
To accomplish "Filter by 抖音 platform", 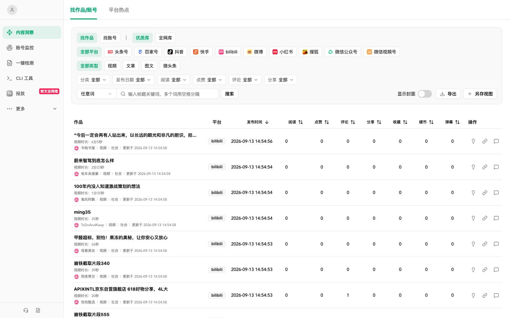I will [176, 52].
